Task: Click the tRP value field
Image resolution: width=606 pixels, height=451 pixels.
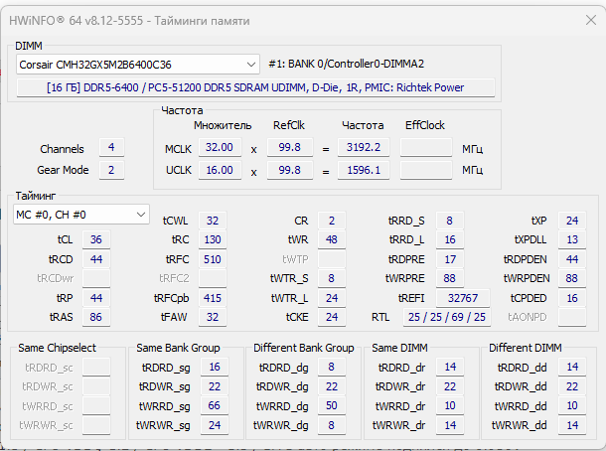Action: pyautogui.click(x=96, y=298)
